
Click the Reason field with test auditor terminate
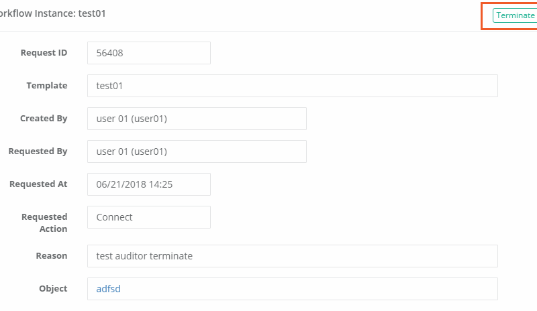pos(292,255)
